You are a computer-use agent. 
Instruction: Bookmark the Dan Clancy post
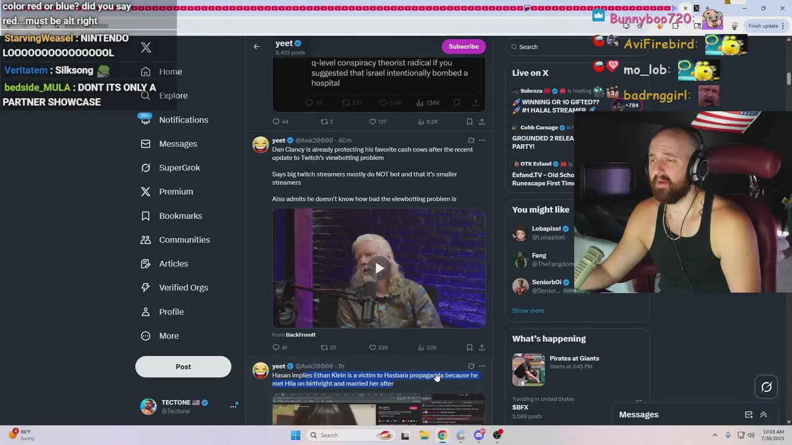tap(470, 347)
